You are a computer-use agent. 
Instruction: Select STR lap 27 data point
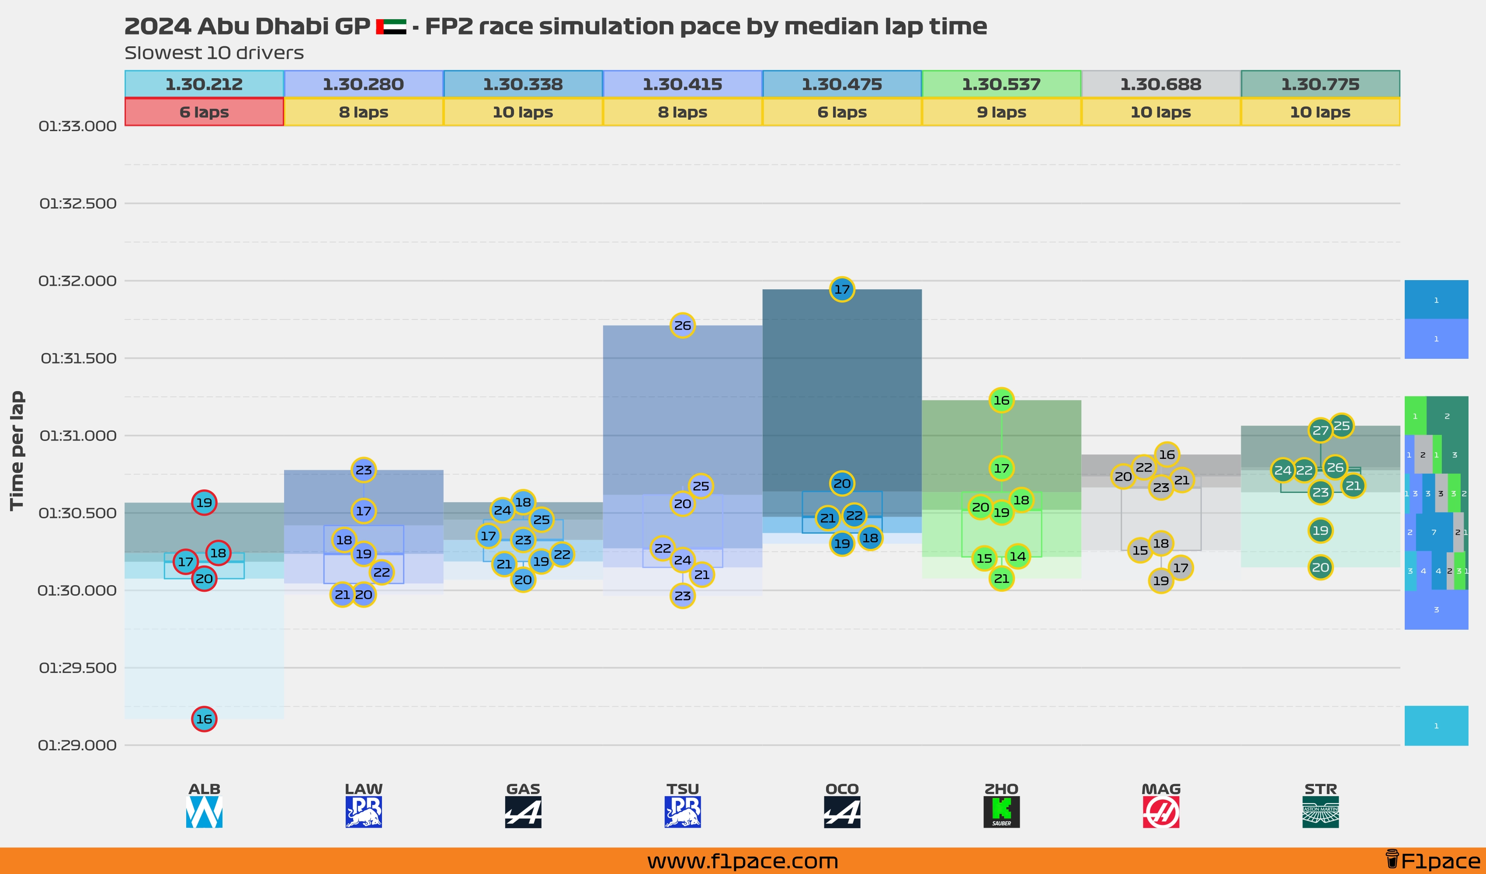tap(1320, 430)
